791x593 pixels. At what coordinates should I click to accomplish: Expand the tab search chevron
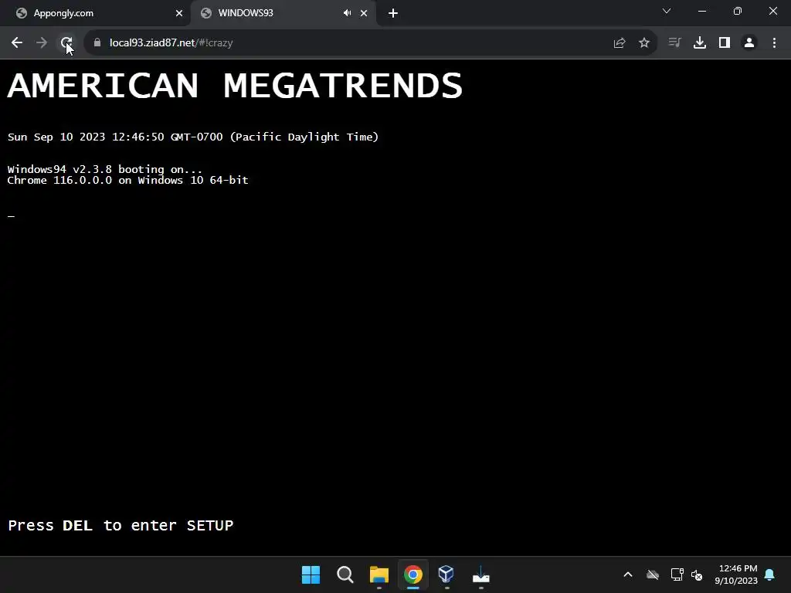667,11
